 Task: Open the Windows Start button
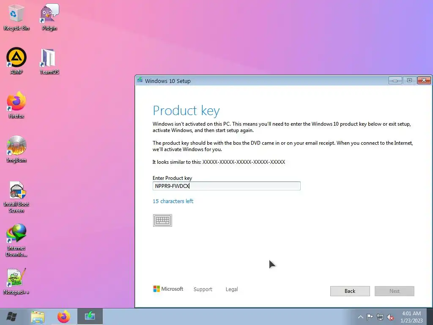point(11,317)
